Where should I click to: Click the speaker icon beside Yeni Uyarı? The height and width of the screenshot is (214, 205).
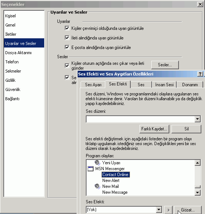98,163
